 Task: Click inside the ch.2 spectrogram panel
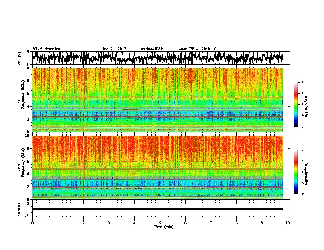[x=158, y=167]
